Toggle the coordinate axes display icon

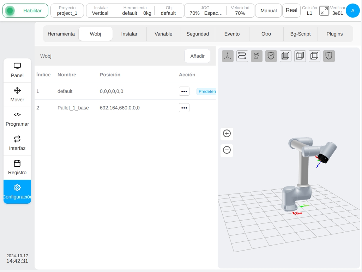[x=228, y=56]
